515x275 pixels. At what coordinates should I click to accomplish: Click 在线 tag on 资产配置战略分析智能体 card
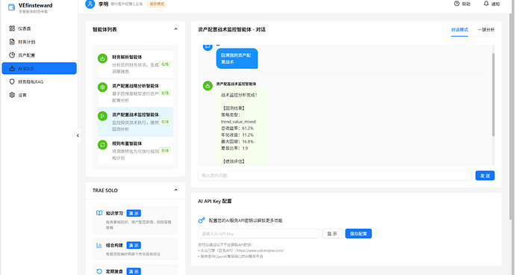[x=165, y=93]
